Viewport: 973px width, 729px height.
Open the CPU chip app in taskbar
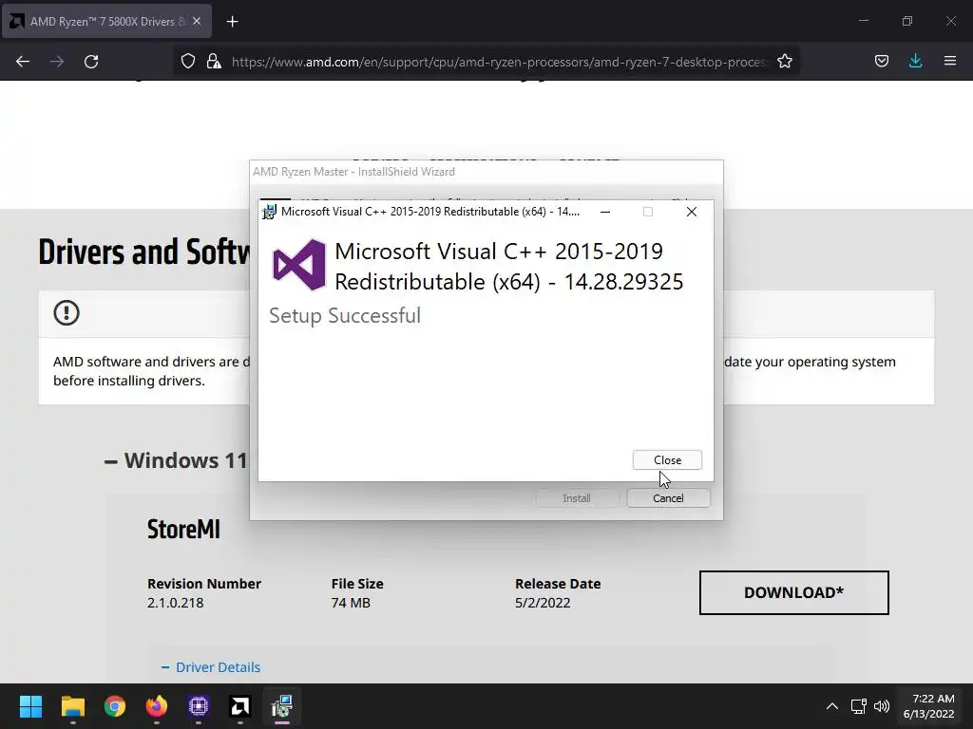[x=199, y=706]
